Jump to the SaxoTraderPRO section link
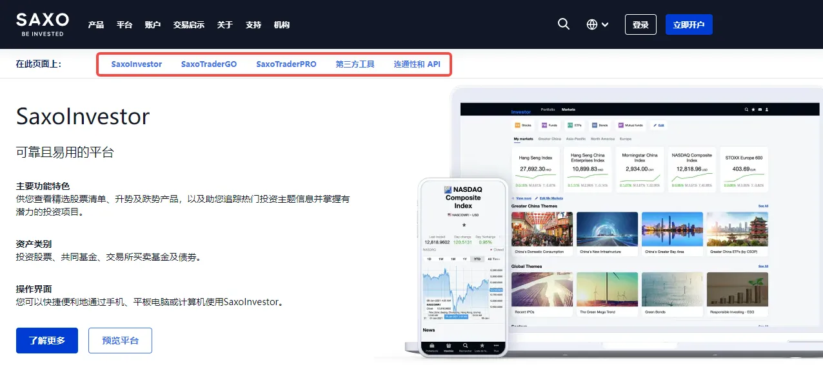Viewport: 823px width, 365px height. (286, 64)
